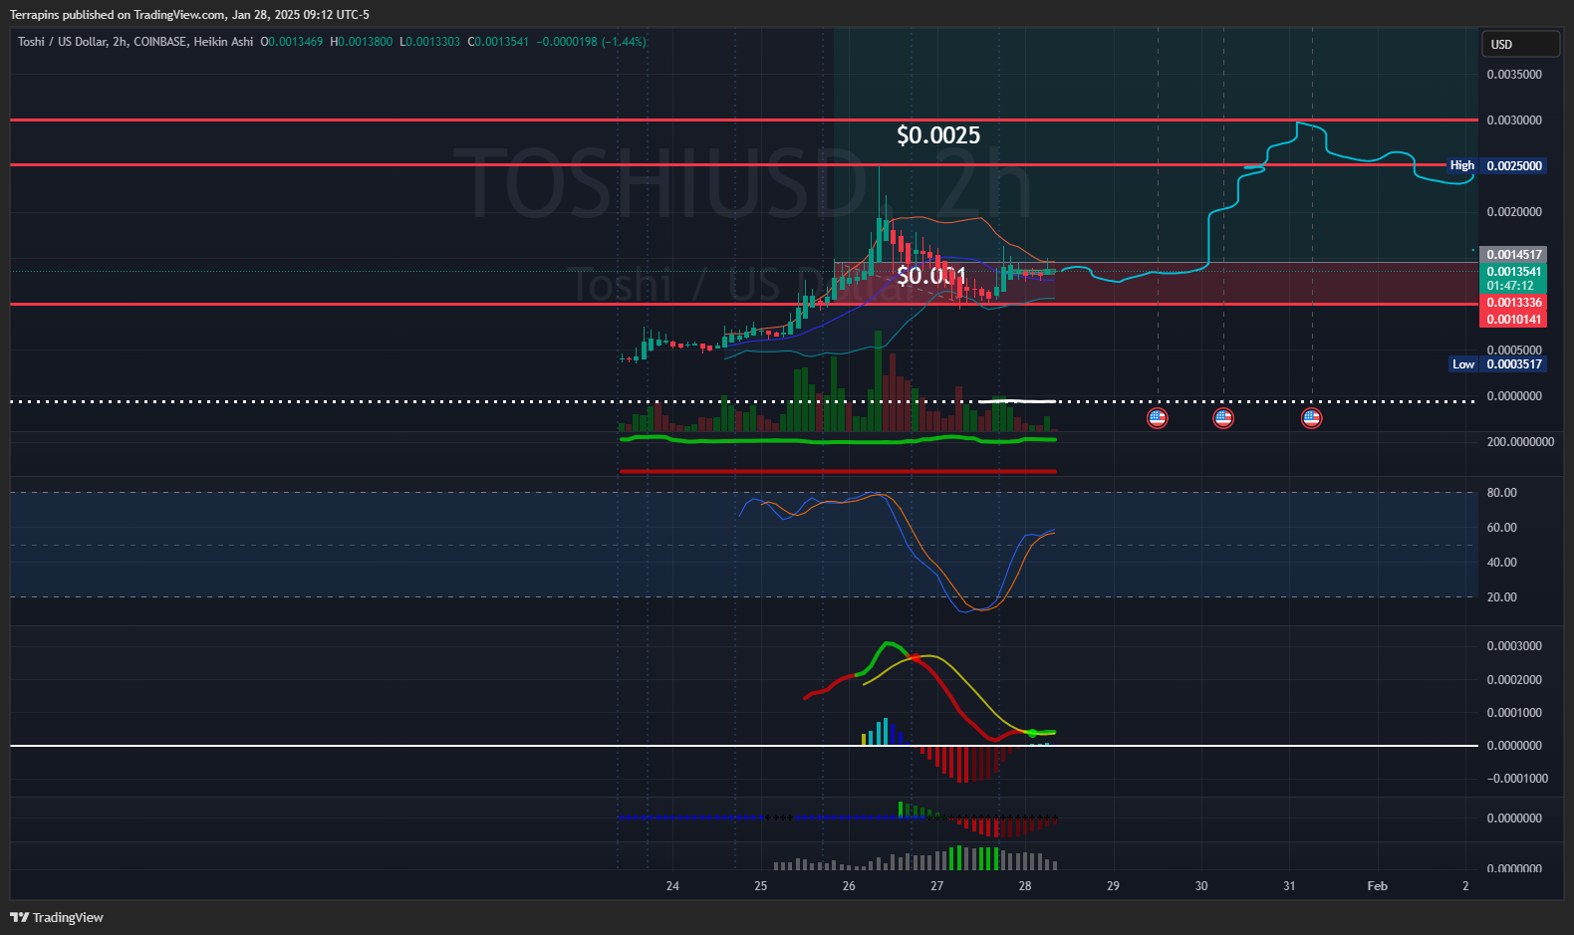Click the 80.00 oscillator axis label

1501,493
